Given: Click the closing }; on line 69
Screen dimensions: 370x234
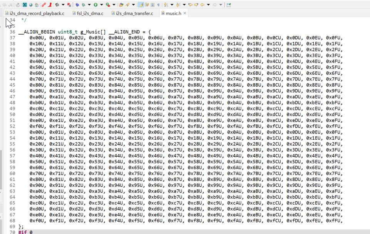Looking at the screenshot, I should pyautogui.click(x=21, y=227).
